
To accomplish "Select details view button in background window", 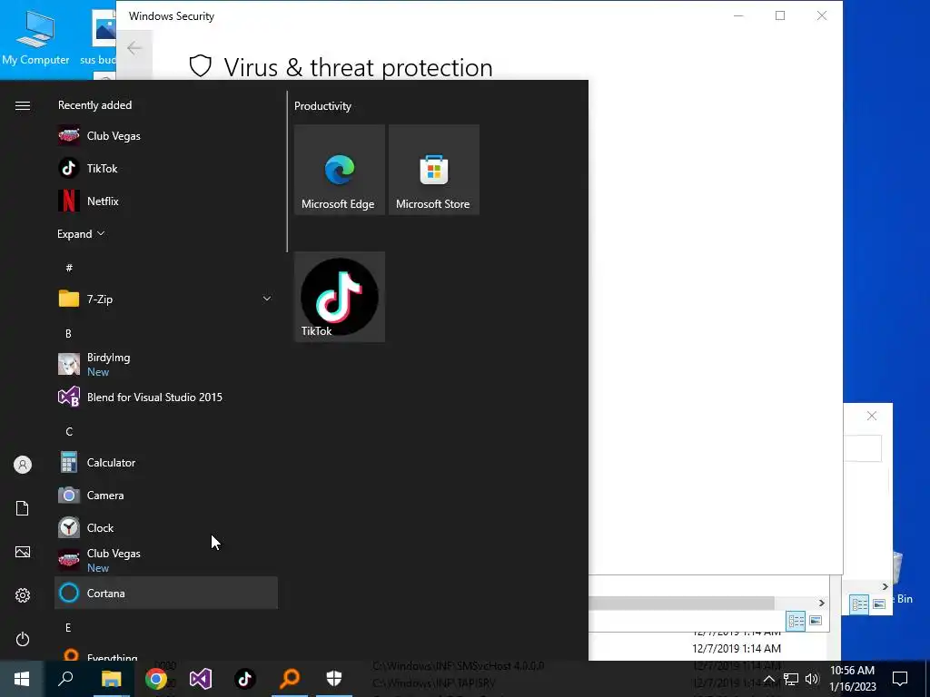I will tap(796, 621).
